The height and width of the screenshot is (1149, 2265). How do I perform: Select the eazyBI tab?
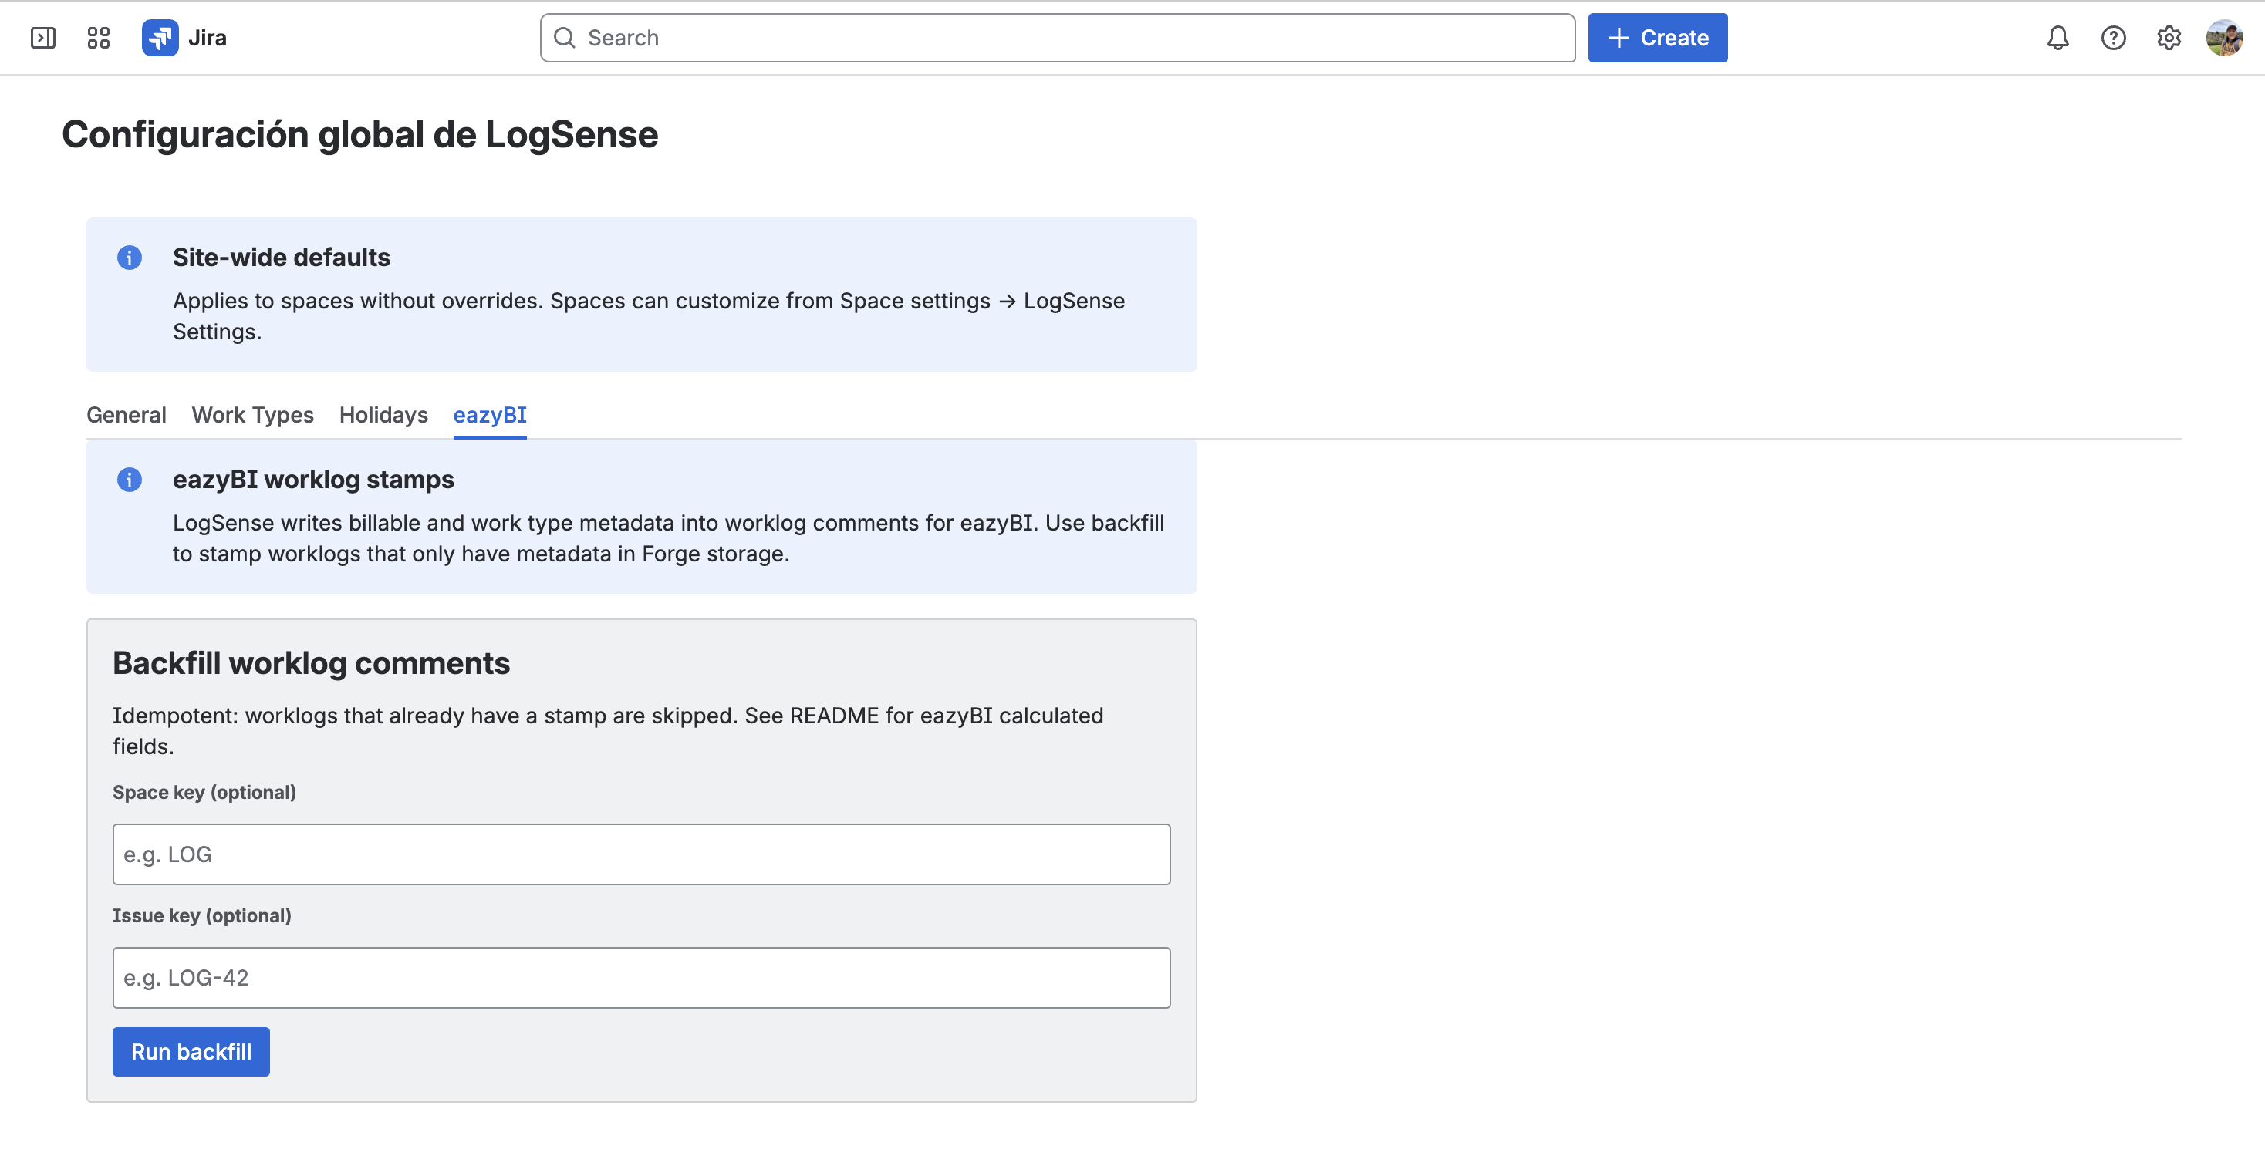coord(490,415)
